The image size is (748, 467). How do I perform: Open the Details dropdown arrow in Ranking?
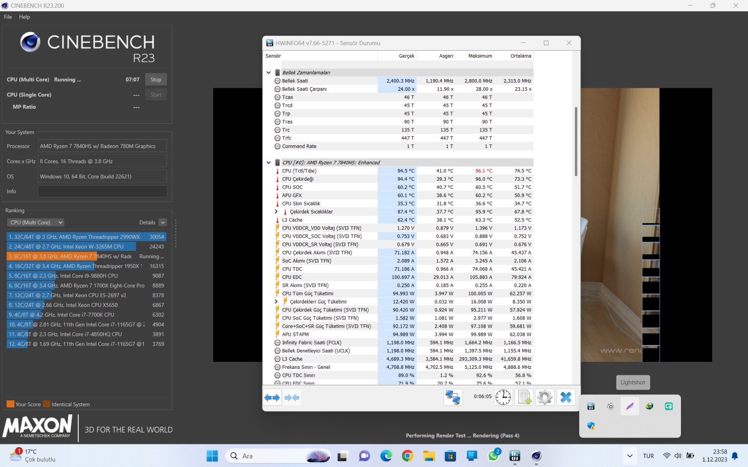pos(163,222)
